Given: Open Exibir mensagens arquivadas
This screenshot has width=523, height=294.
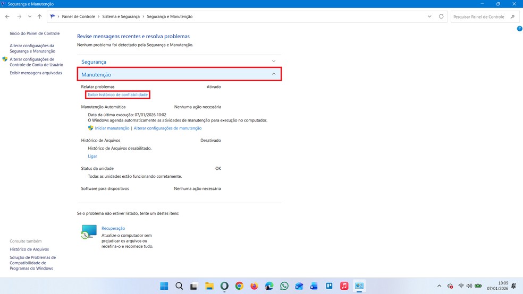Looking at the screenshot, I should [x=36, y=73].
